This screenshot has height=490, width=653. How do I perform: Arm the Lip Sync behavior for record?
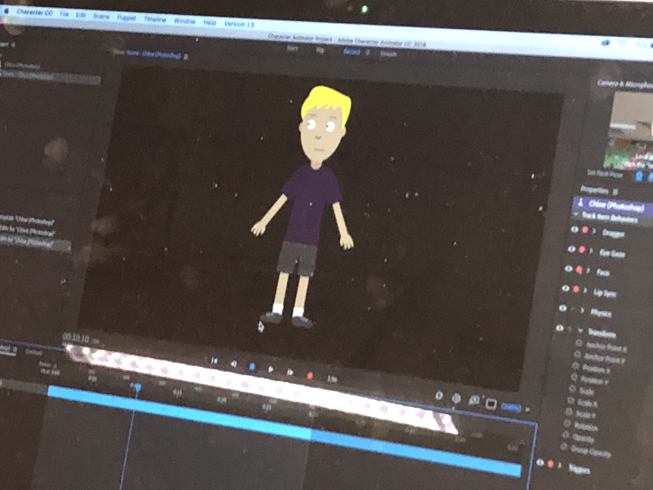(x=576, y=289)
